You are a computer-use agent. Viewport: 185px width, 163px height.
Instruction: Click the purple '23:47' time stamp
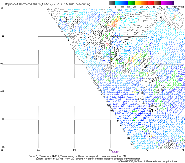pyautogui.click(x=115, y=152)
